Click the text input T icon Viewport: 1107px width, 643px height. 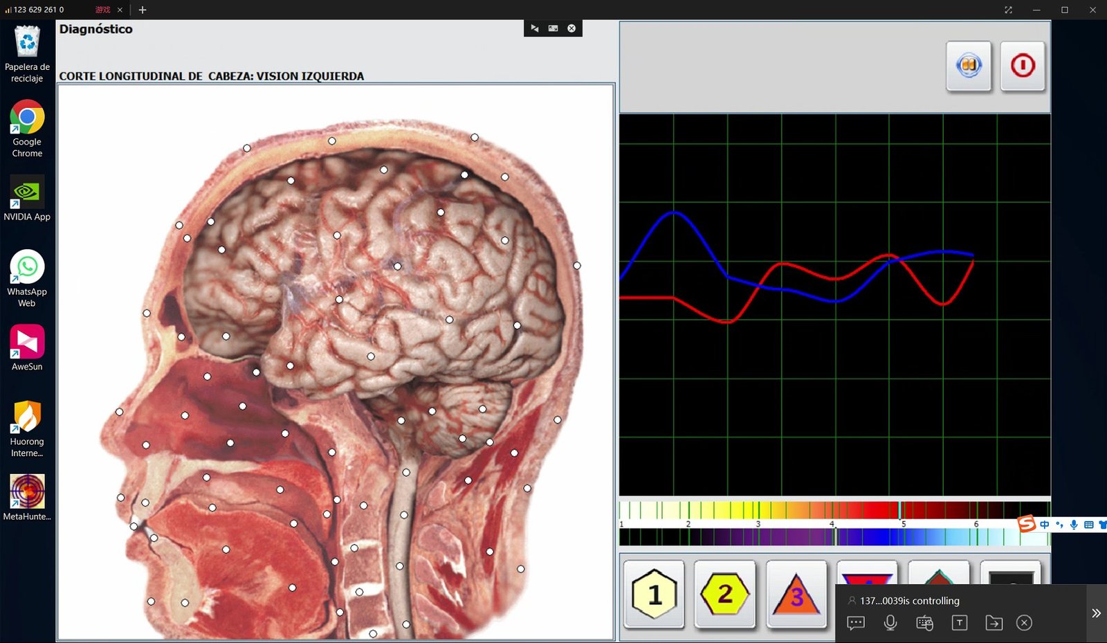(959, 623)
